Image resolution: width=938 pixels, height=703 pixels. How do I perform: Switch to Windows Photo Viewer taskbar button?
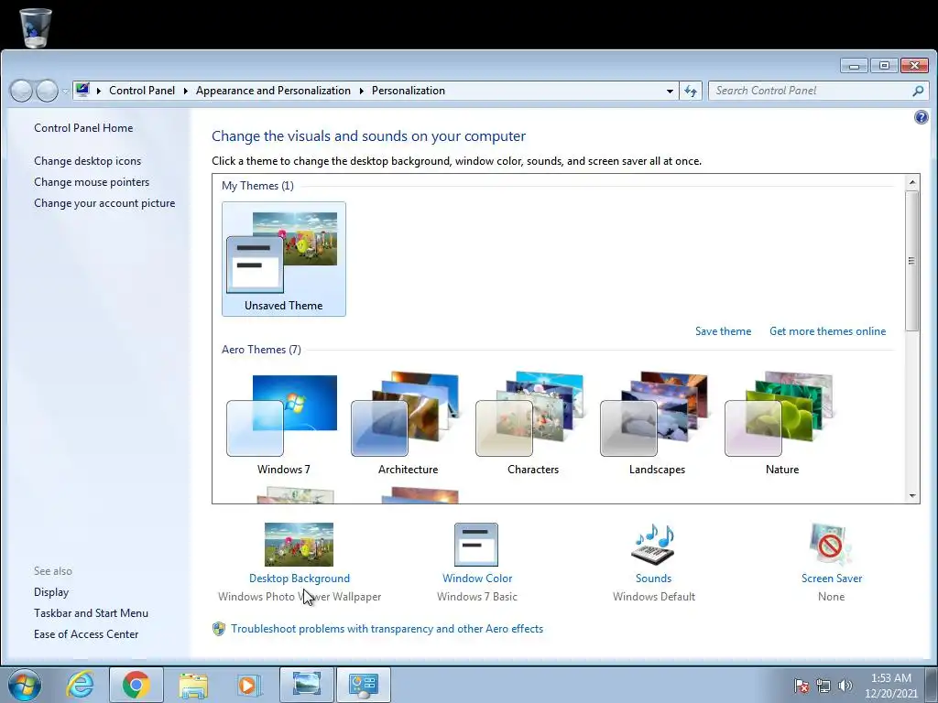click(x=306, y=685)
